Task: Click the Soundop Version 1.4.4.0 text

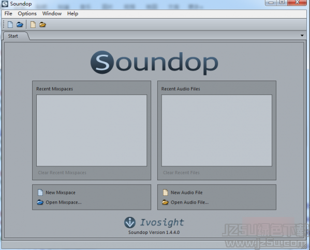Action: click(154, 232)
